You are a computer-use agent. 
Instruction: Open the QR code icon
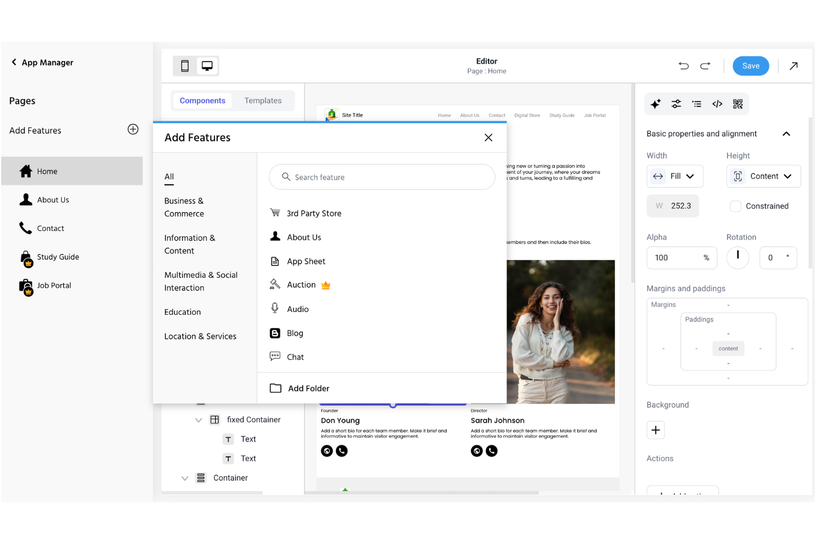tap(738, 104)
